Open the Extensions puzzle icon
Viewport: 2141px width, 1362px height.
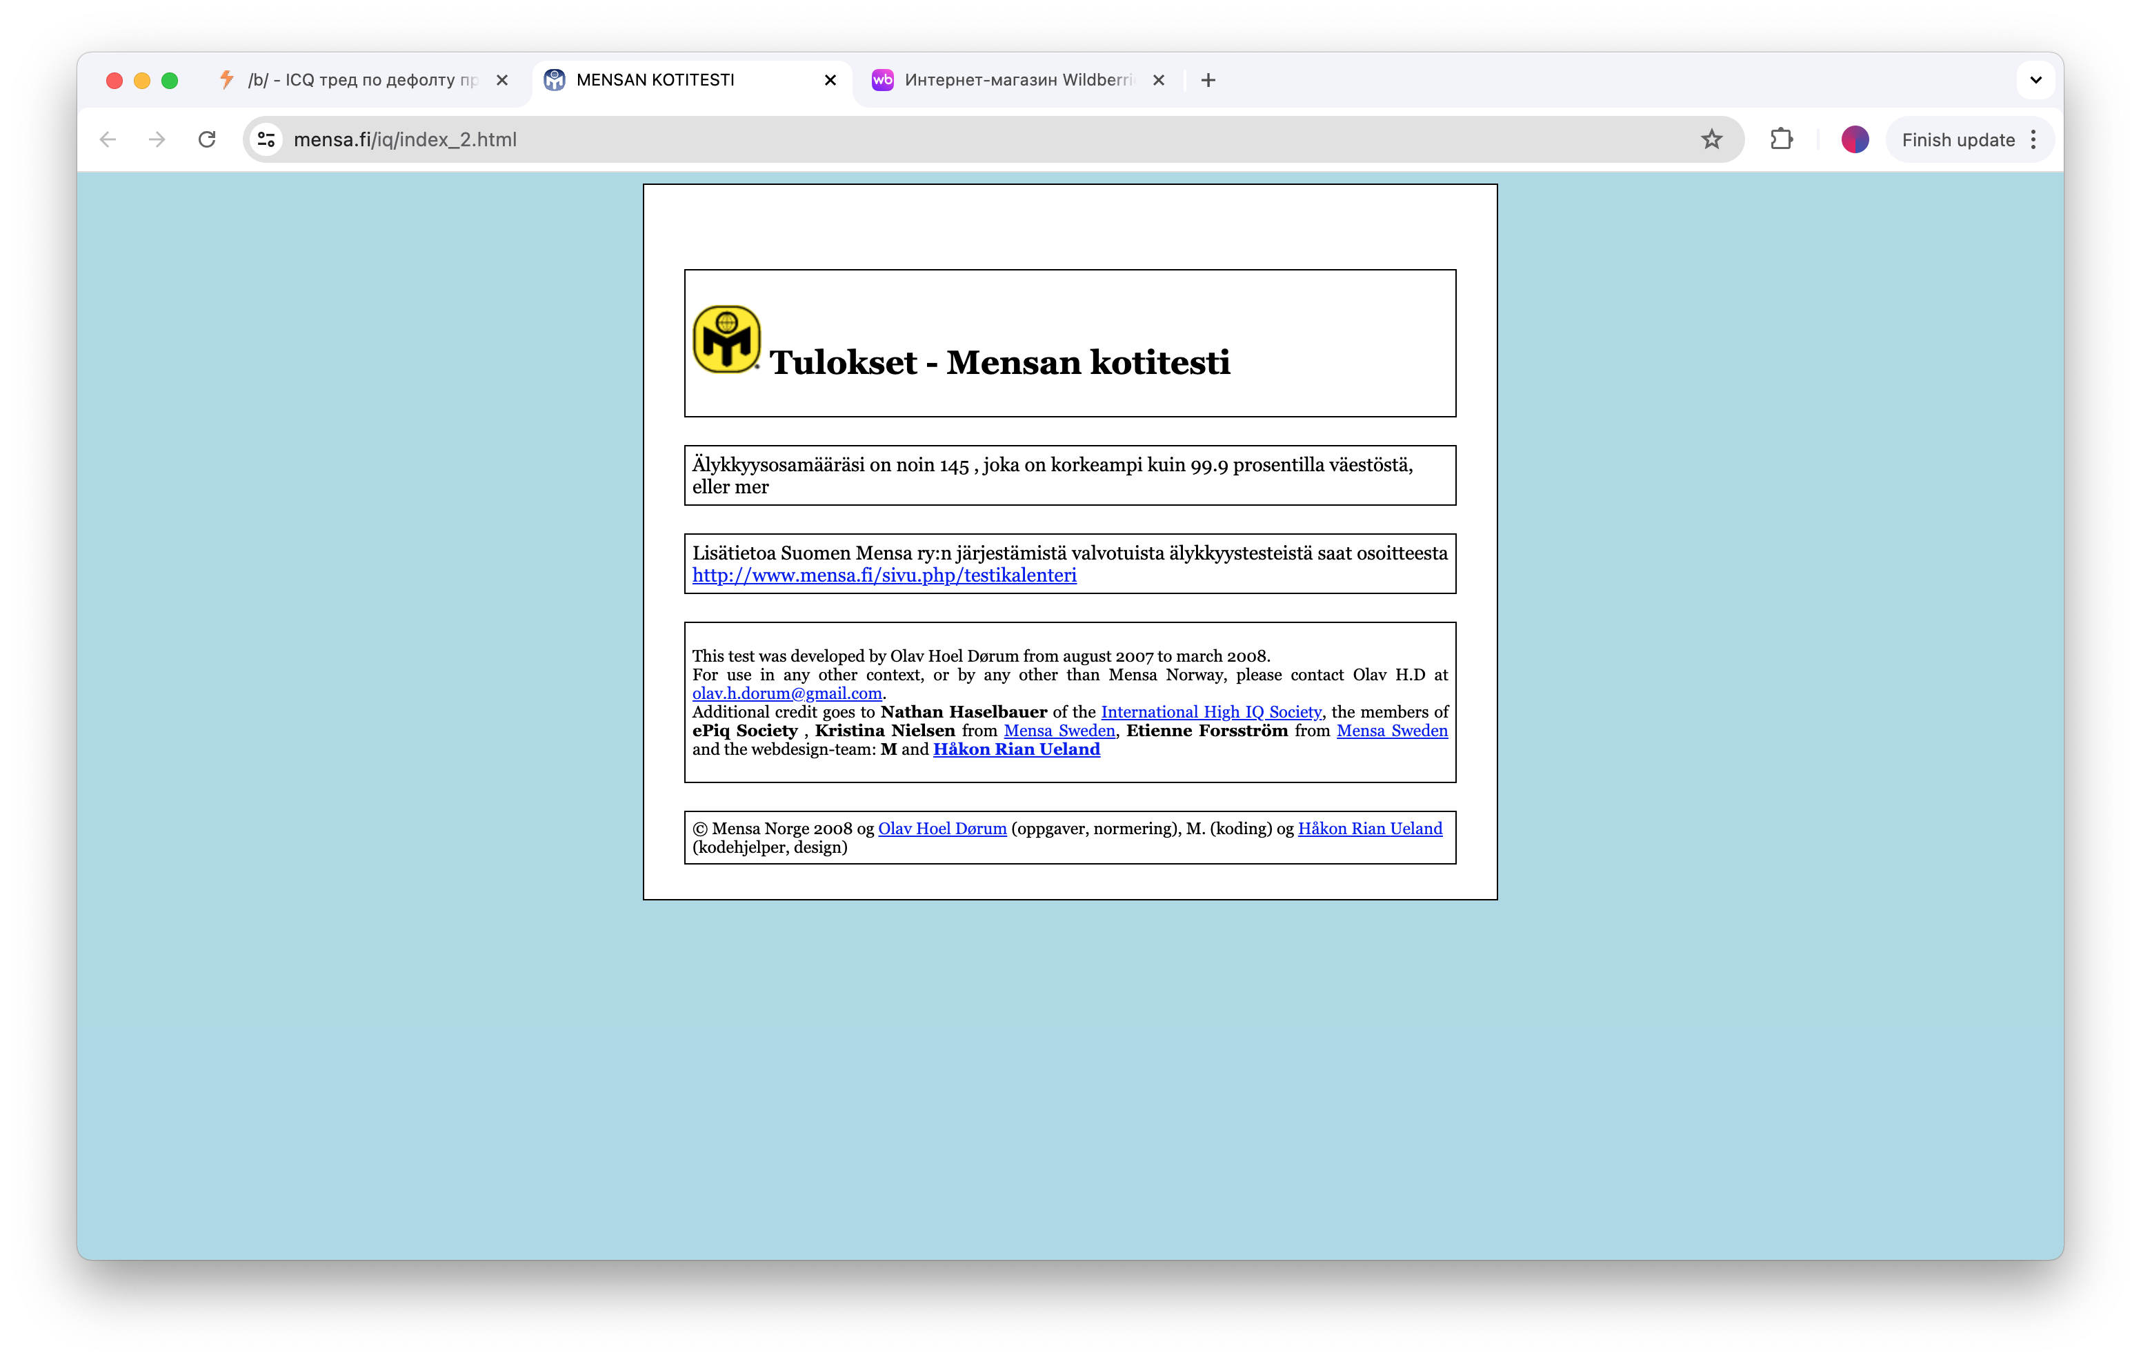tap(1781, 139)
